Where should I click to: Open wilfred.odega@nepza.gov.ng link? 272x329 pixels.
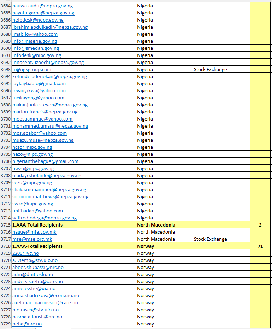coord(45,218)
